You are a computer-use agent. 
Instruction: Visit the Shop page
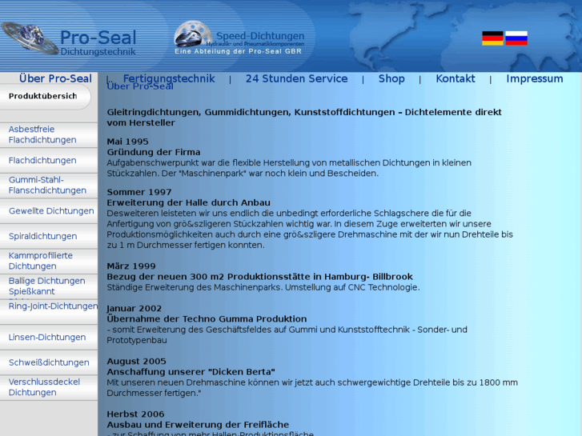(x=391, y=78)
